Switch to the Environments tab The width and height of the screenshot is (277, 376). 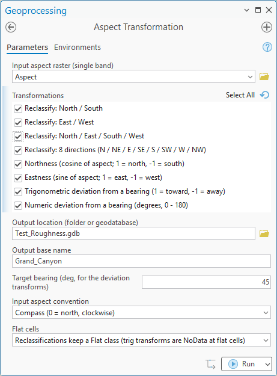coord(78,48)
